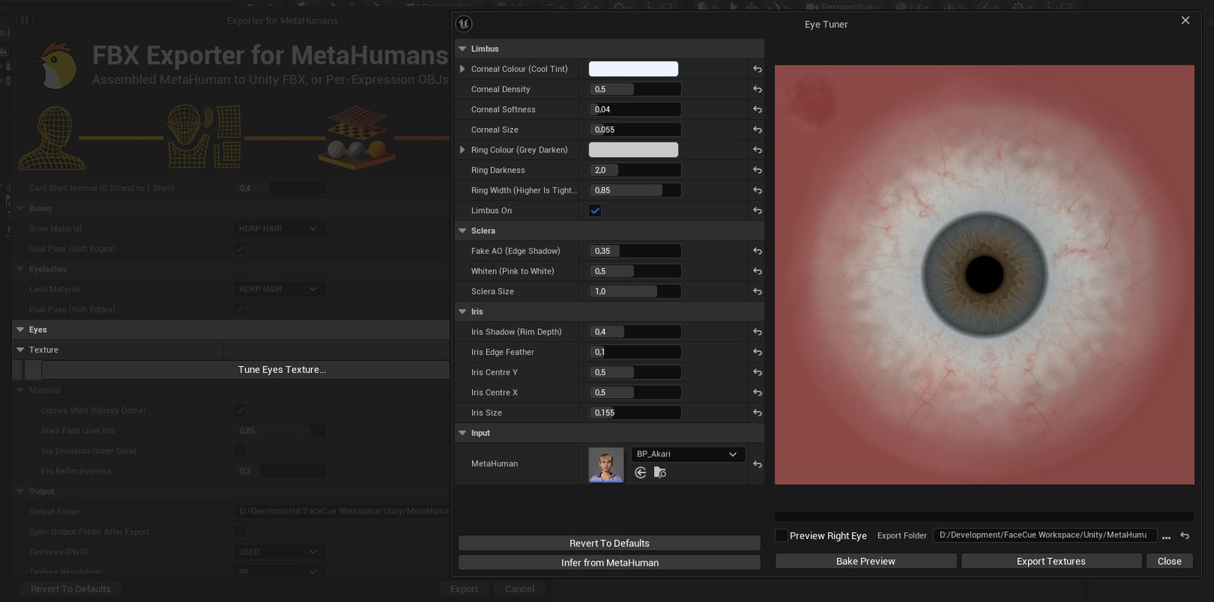Reset Iris Edge Feather to default
The width and height of the screenshot is (1214, 602).
757,353
